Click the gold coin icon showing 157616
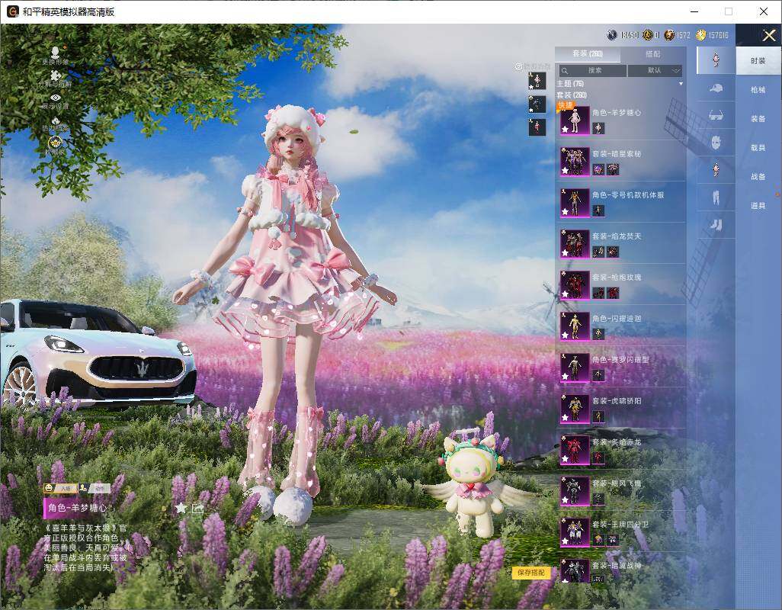The image size is (782, 610). [700, 35]
